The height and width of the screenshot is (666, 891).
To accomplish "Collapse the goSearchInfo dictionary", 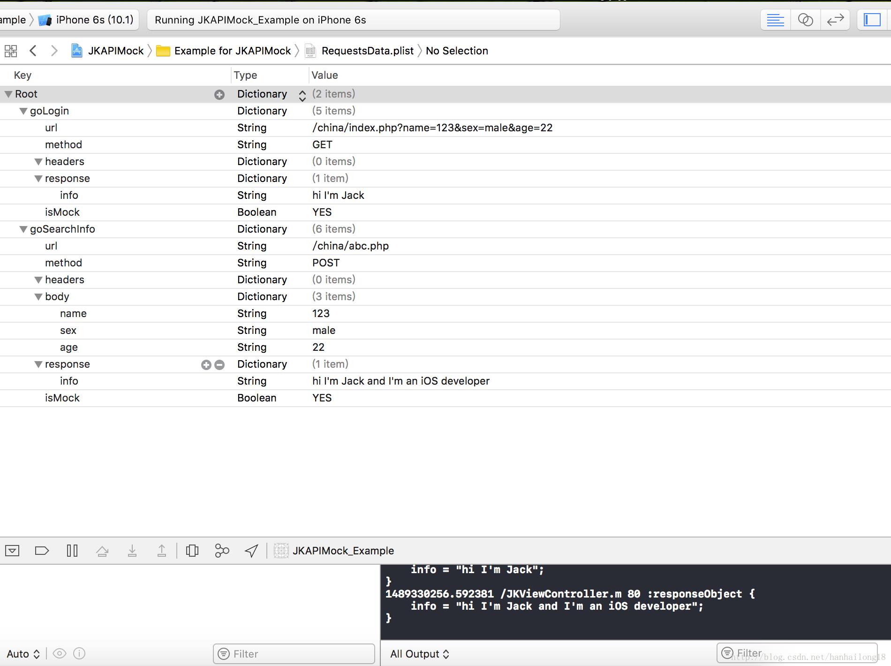I will [x=23, y=229].
